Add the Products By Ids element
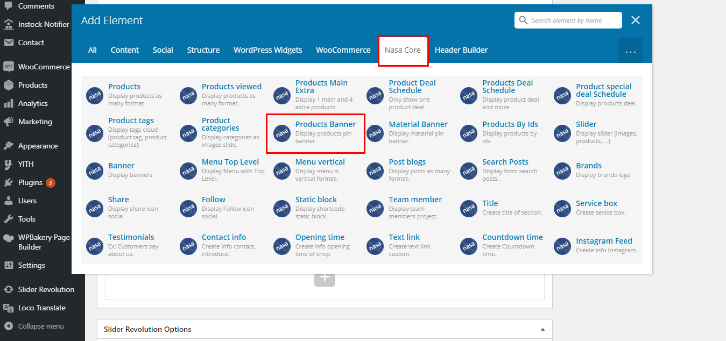This screenshot has width=726, height=341. click(502, 133)
